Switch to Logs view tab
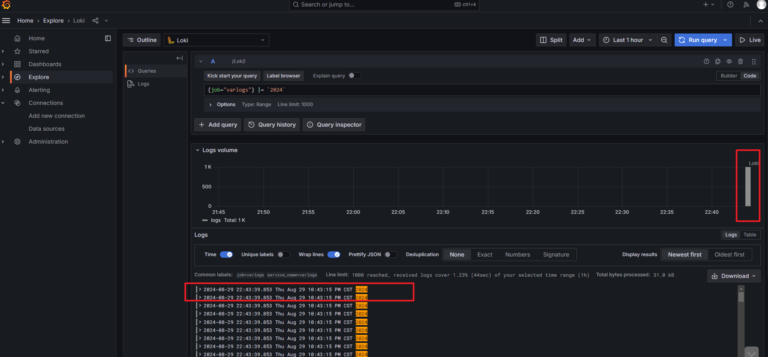Viewport: 768px width, 357px height. 731,235
